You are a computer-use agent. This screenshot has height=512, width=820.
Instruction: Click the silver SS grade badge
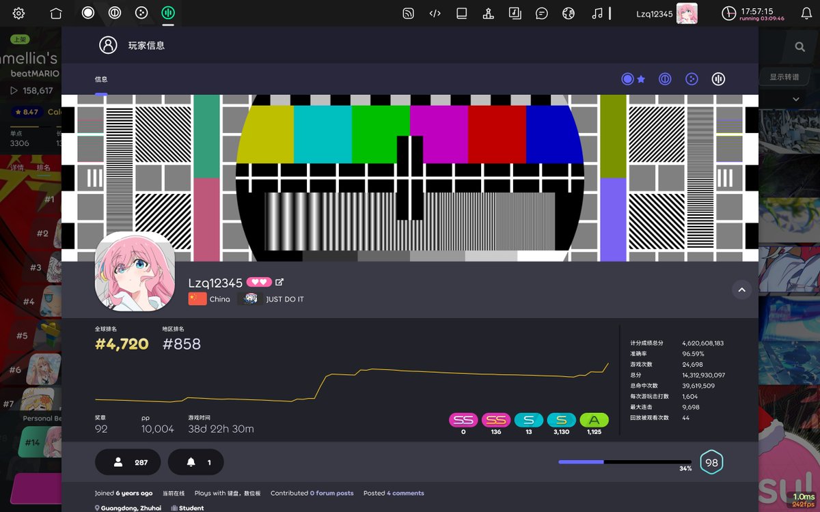(x=463, y=421)
